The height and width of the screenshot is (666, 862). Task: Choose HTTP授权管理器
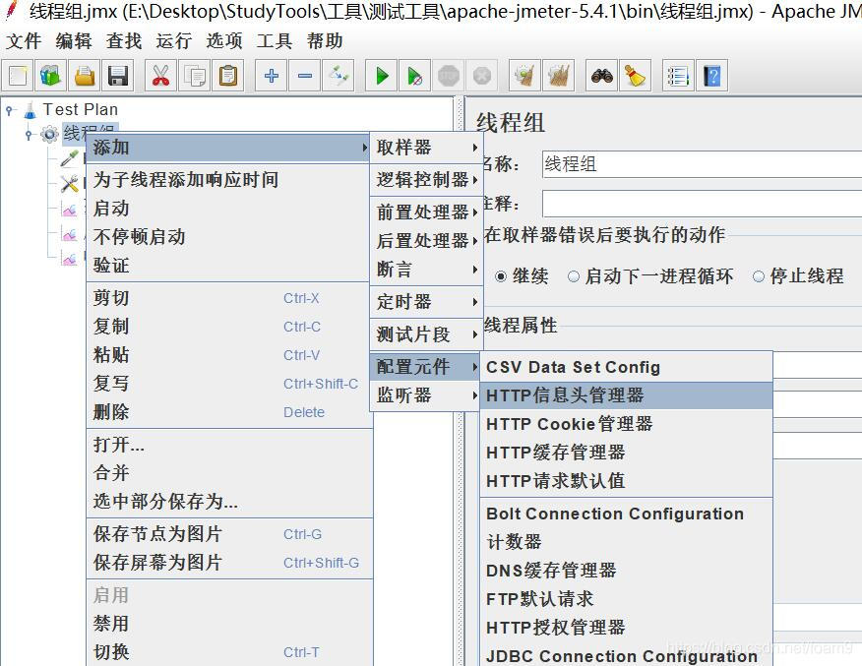[x=626, y=628]
